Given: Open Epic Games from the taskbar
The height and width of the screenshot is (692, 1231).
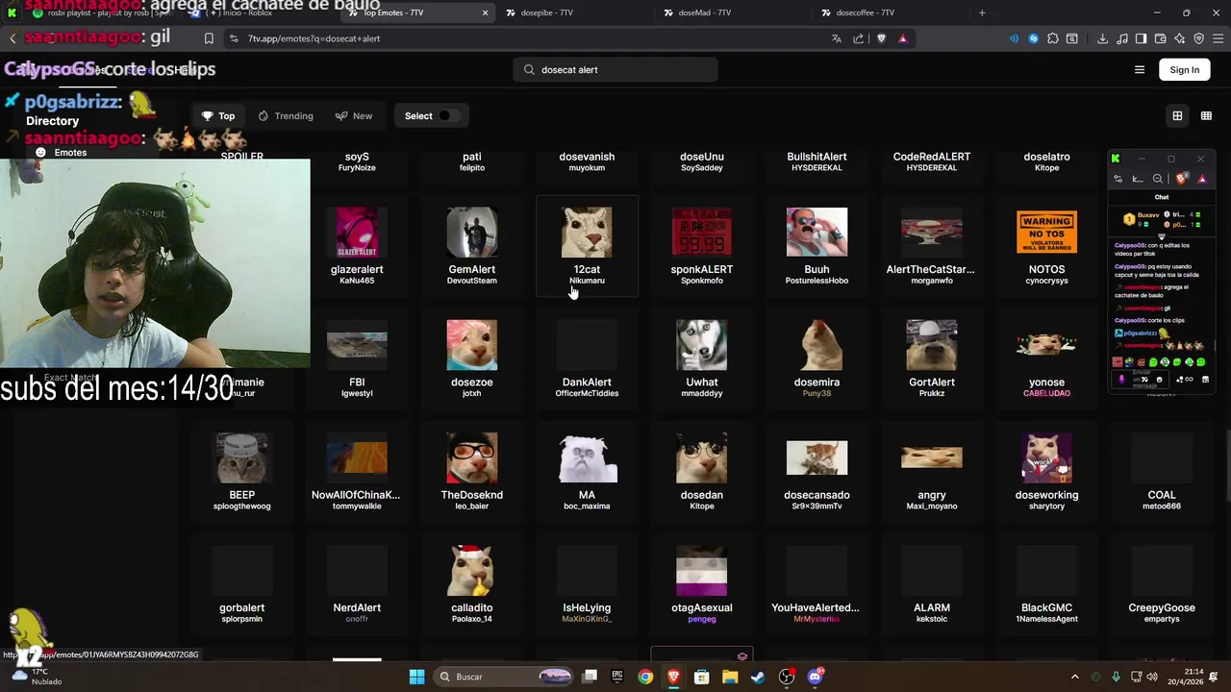Looking at the screenshot, I should pos(617,677).
